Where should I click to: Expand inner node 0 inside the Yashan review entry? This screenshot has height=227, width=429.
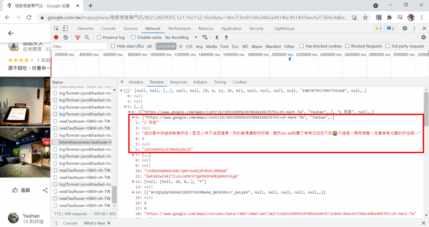tap(133, 117)
